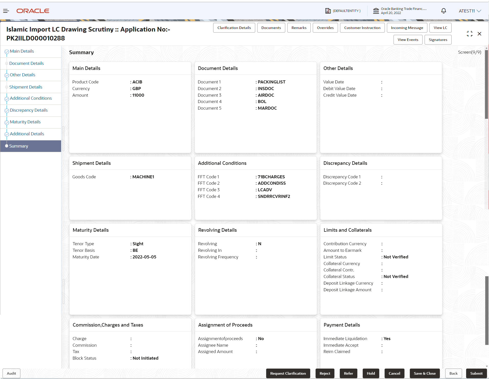
Task: Submit the Islamic Import LC application
Action: (x=476, y=373)
